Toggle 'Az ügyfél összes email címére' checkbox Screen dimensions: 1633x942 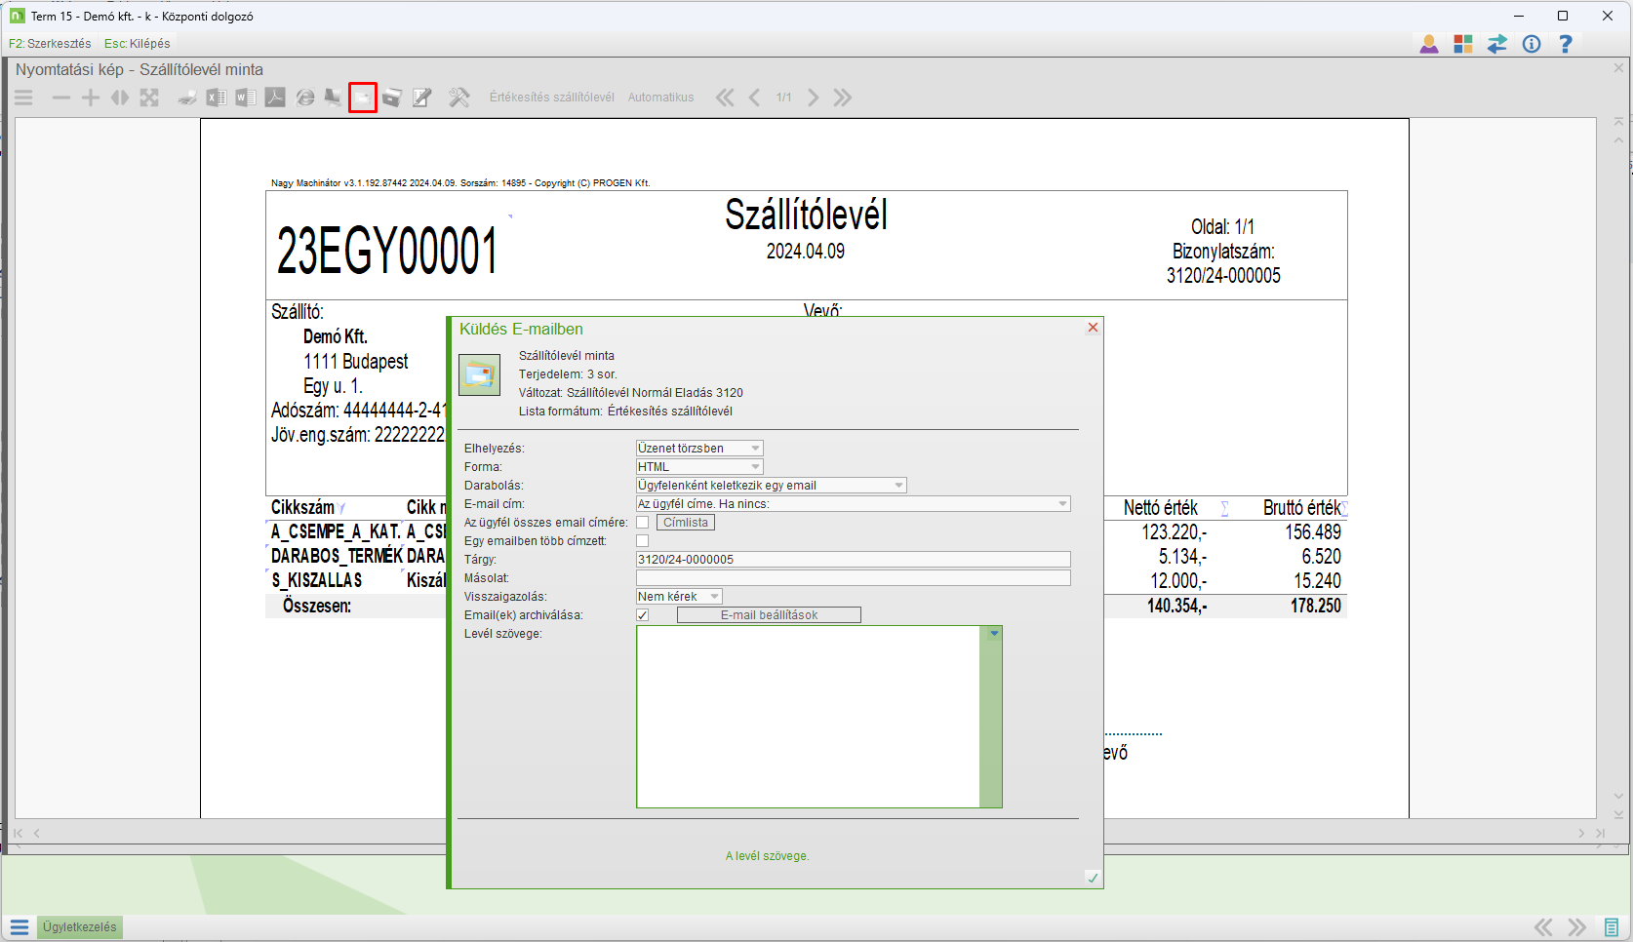click(x=642, y=523)
